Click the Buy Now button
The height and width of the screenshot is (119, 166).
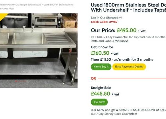point(99,102)
